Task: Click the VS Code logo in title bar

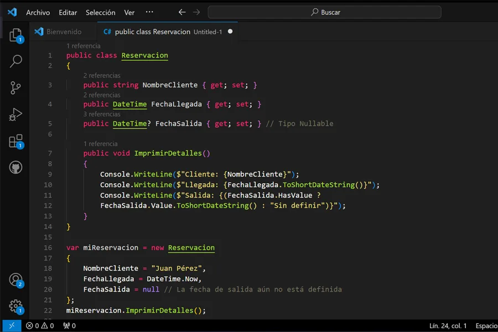Action: pyautogui.click(x=12, y=12)
